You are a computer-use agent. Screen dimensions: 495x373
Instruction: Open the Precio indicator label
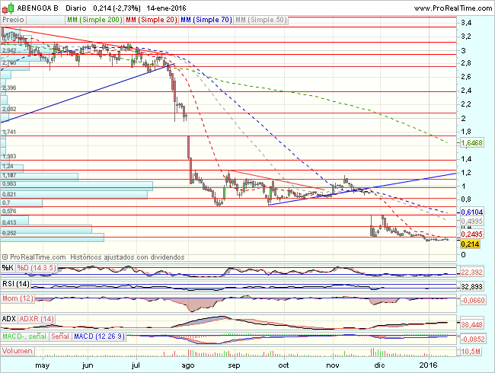click(x=13, y=20)
